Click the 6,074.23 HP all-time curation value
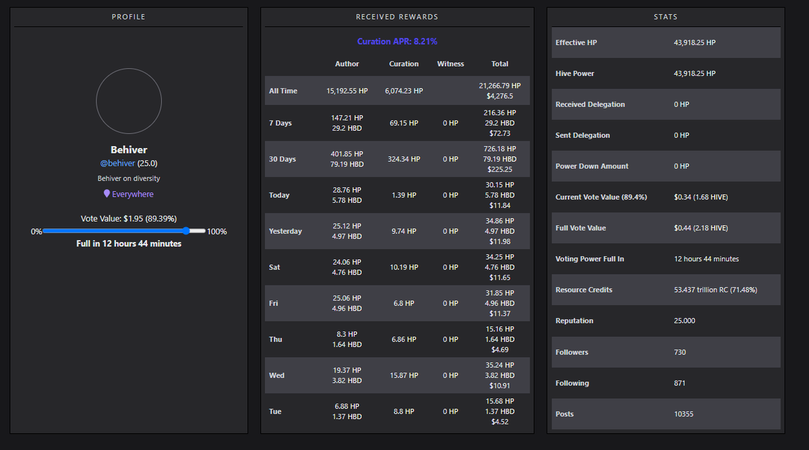The height and width of the screenshot is (450, 809). (404, 91)
